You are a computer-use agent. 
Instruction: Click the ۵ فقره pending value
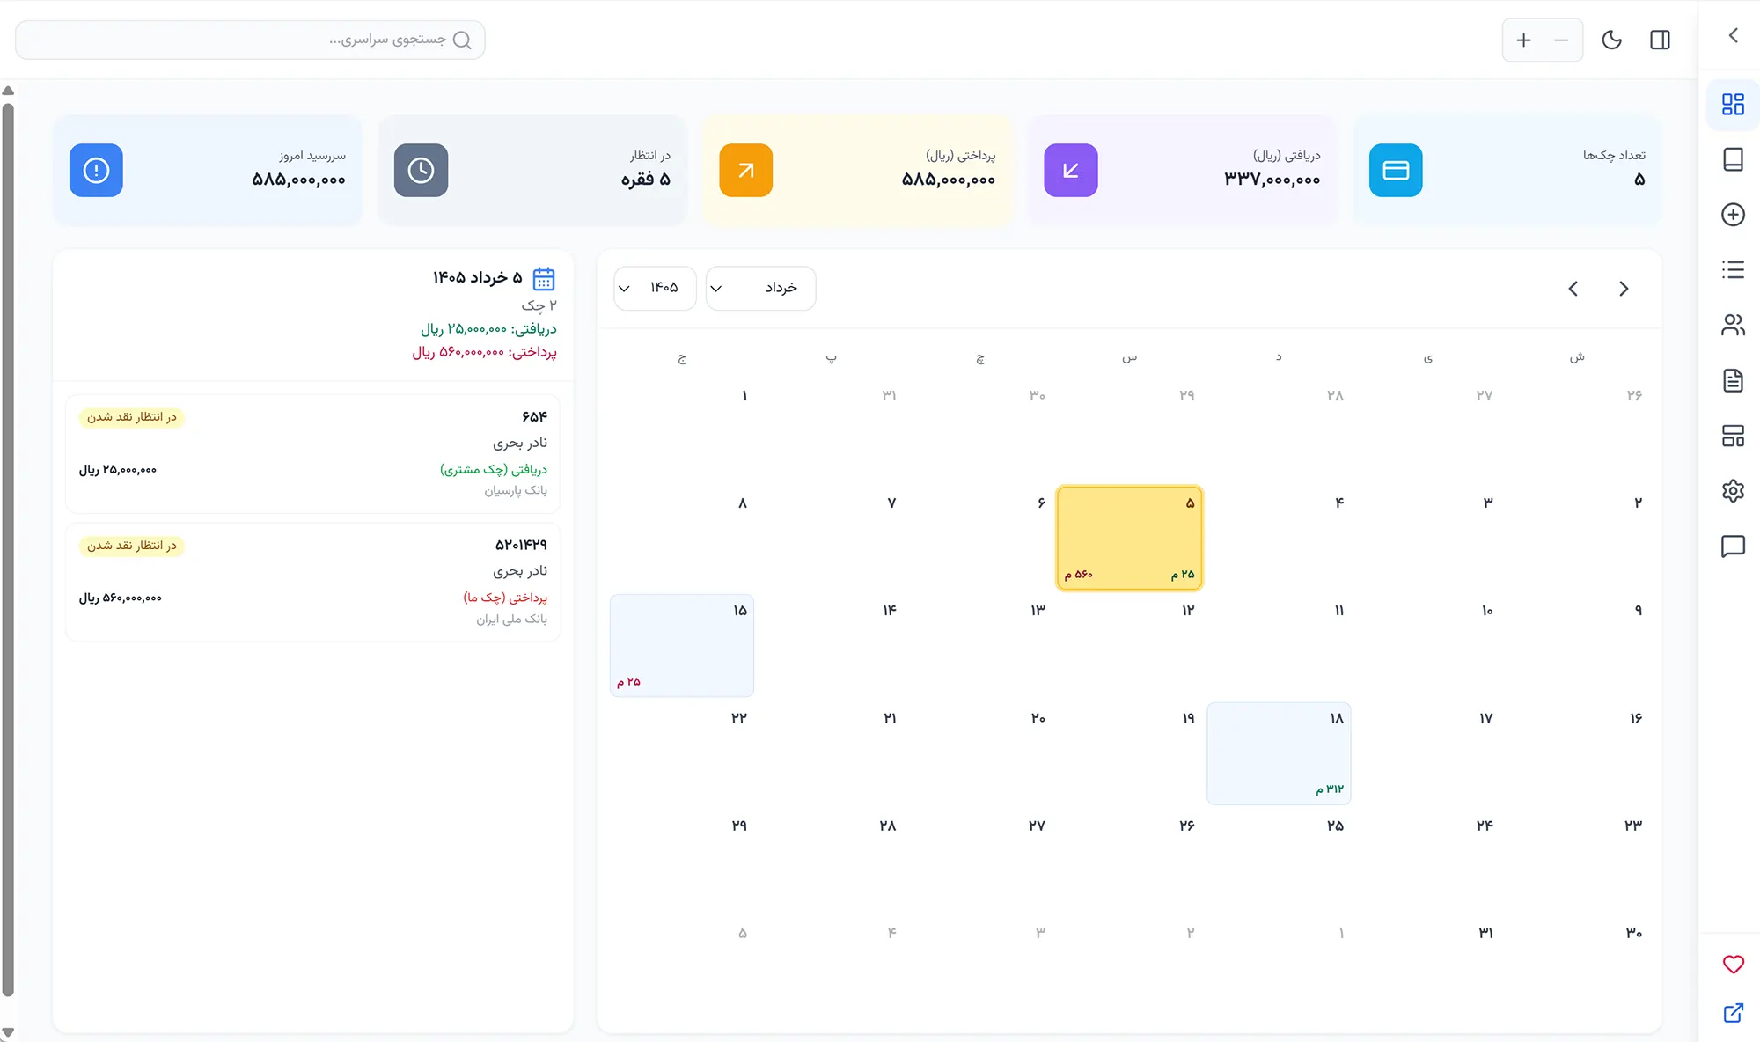(646, 180)
